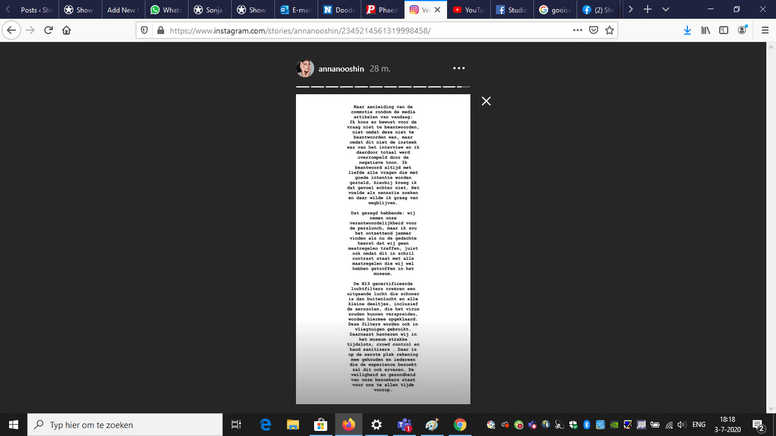Open the annanooshin username link

(341, 69)
